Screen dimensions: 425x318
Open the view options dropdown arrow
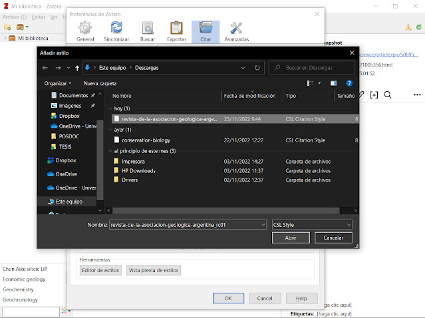pos(319,83)
